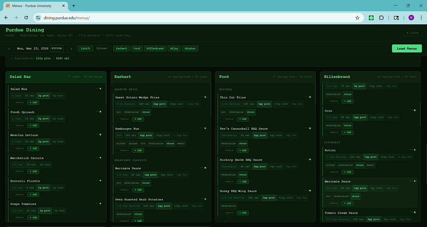Open a new browser tab with the plus icon
Screen dimensions: 427x227
coord(74,6)
